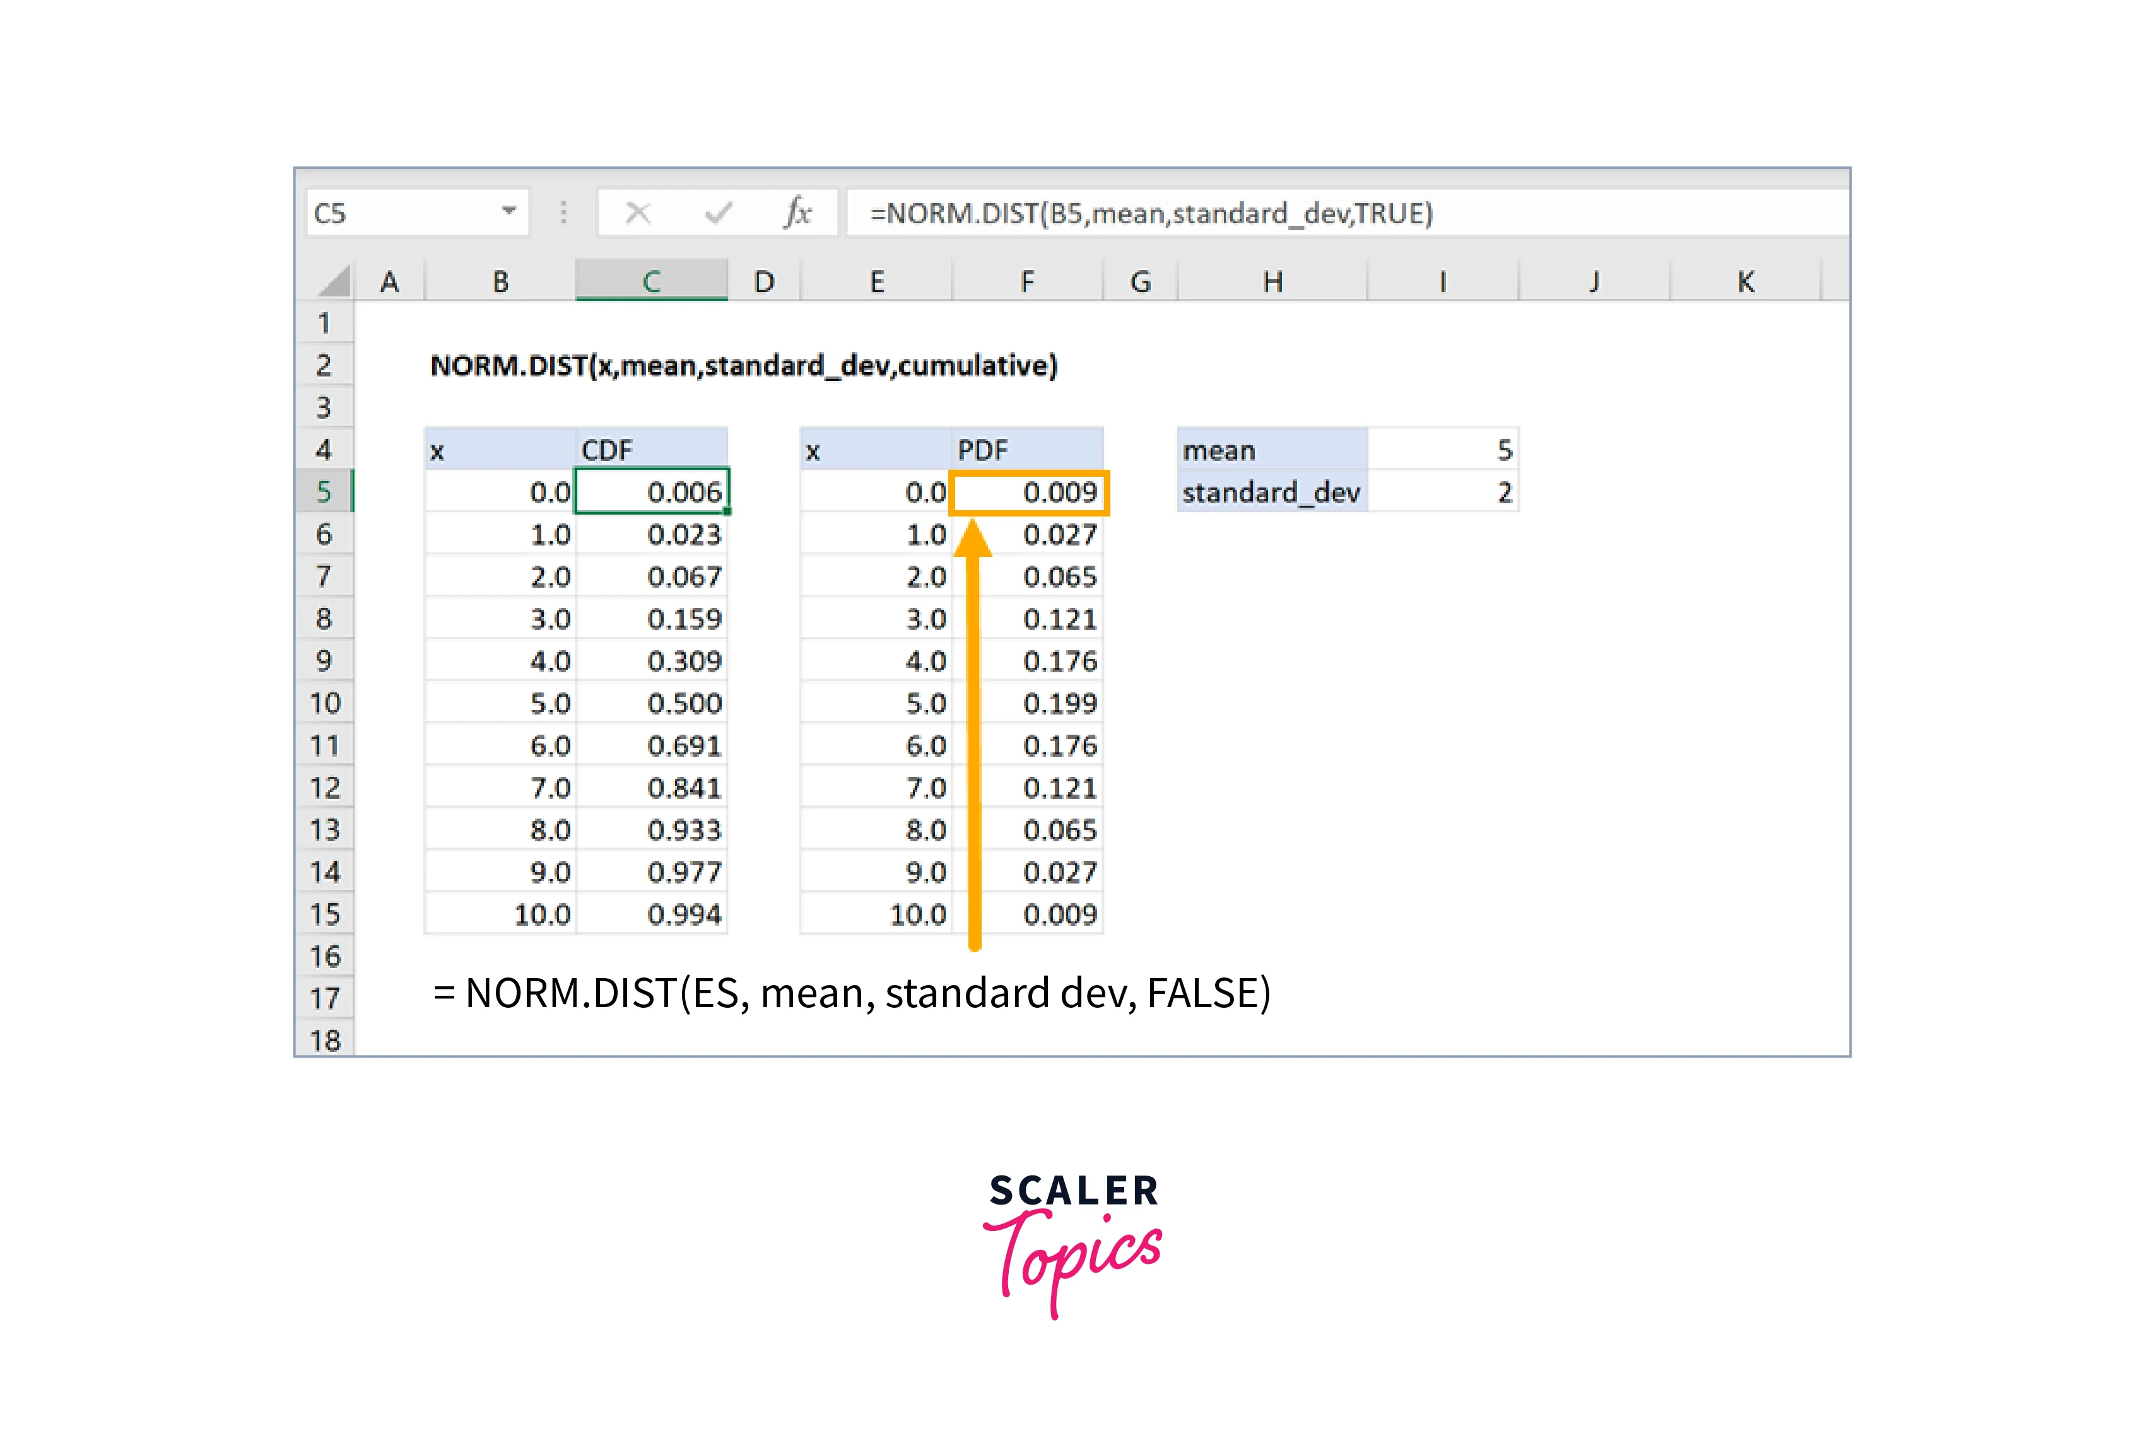Click the select-all corner triangle
Viewport: 2145px width, 1441px height.
(334, 280)
